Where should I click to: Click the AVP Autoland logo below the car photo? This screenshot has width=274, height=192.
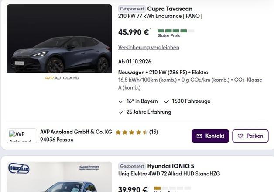click(x=62, y=78)
